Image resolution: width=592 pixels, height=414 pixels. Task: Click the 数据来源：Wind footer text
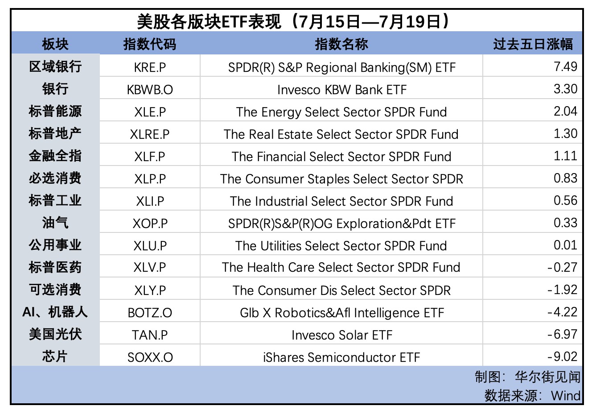[532, 396]
